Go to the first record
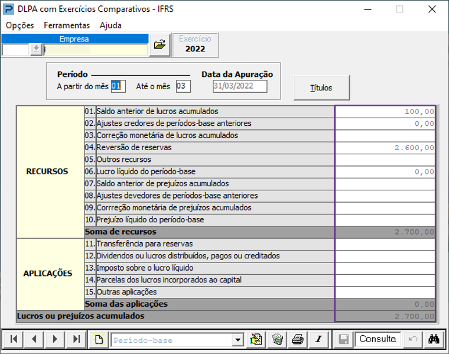Viewport: 449px width, 354px height. (14, 339)
